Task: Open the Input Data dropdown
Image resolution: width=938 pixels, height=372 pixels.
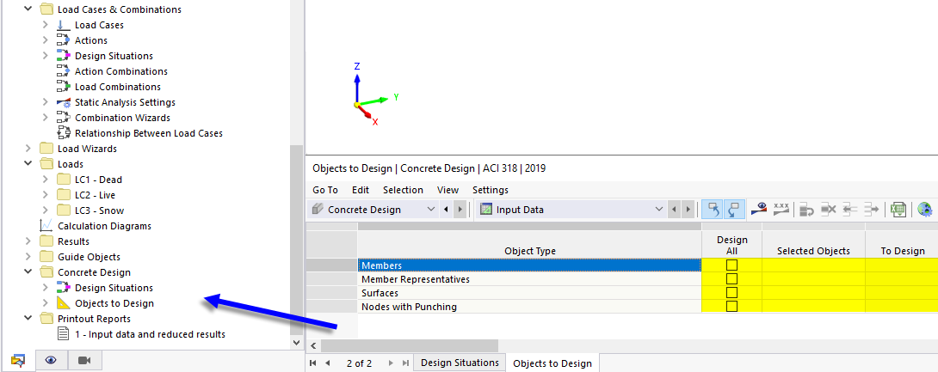Action: click(659, 210)
